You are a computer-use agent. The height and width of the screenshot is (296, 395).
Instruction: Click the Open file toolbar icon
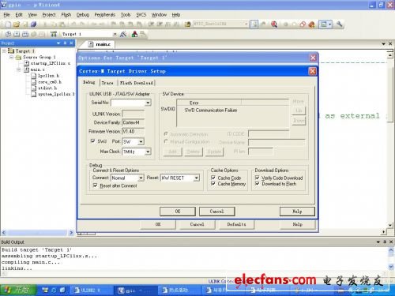(x=17, y=24)
